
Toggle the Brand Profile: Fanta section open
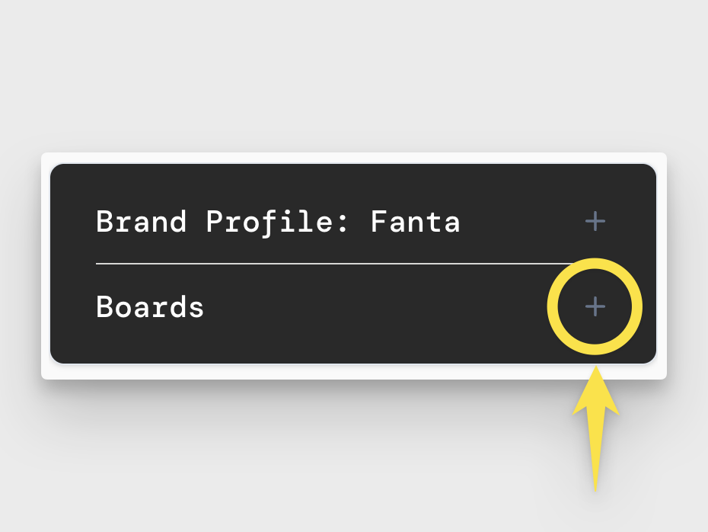(x=595, y=222)
